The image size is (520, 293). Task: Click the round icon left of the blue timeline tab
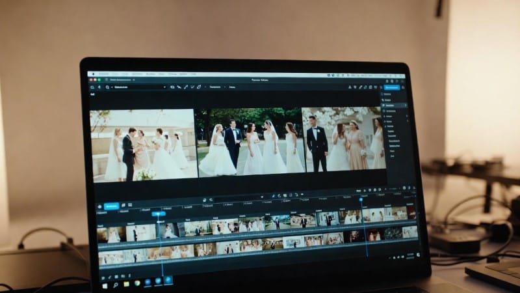coord(99,206)
